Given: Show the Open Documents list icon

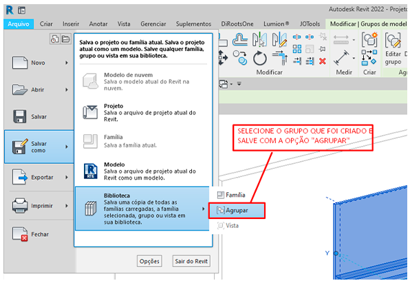Looking at the screenshot, I should [x=65, y=39].
